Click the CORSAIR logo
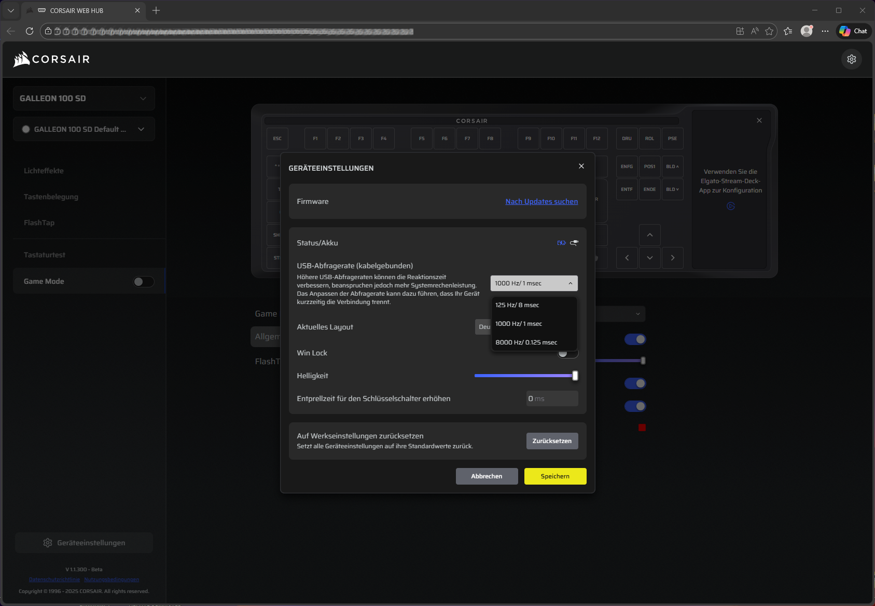Screen dimensions: 875x606 (x=52, y=59)
